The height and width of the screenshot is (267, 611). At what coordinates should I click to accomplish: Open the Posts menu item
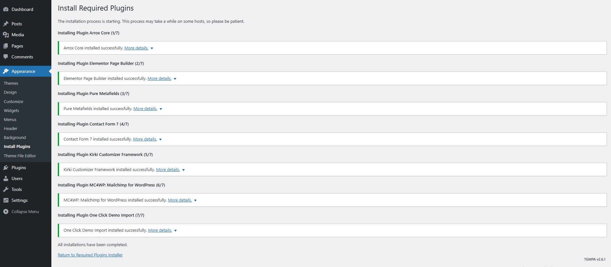point(26,24)
